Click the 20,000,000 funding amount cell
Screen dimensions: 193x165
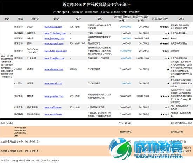pyautogui.click(x=126, y=27)
